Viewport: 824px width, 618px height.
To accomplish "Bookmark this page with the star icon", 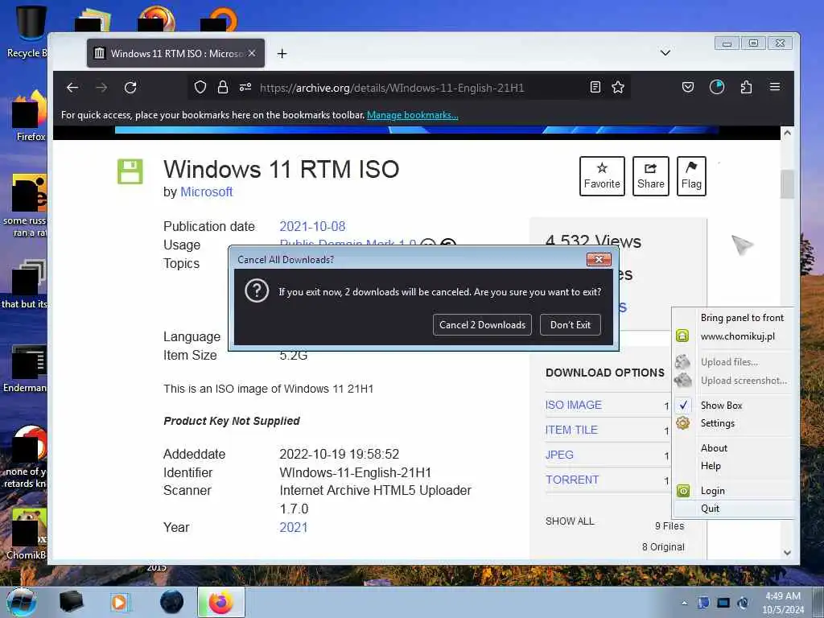I will point(618,87).
